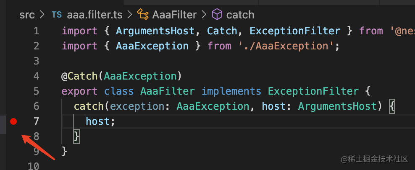The image size is (415, 170).
Task: Add a breakpoint beside line 4
Action: (13, 76)
